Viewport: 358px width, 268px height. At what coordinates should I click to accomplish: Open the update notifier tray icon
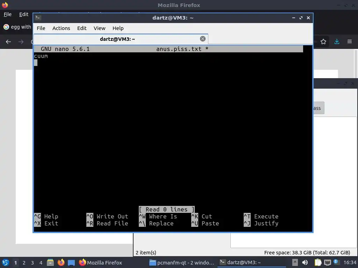pos(336,262)
